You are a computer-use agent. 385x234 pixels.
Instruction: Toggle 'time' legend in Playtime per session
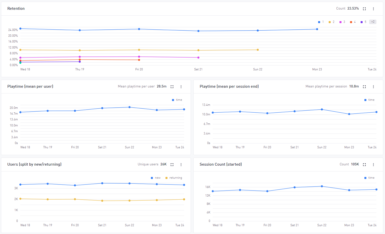(369, 100)
